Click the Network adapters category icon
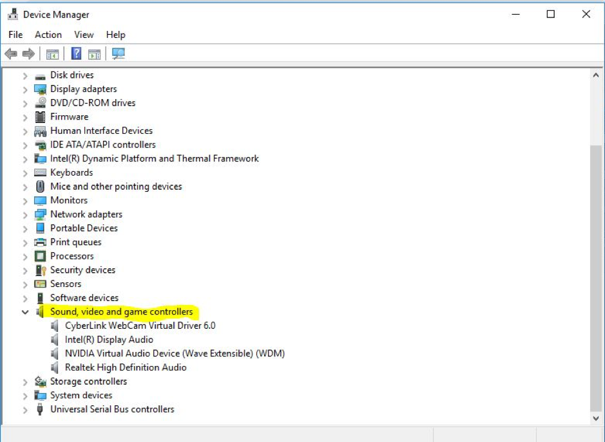This screenshot has width=605, height=442. click(x=40, y=215)
